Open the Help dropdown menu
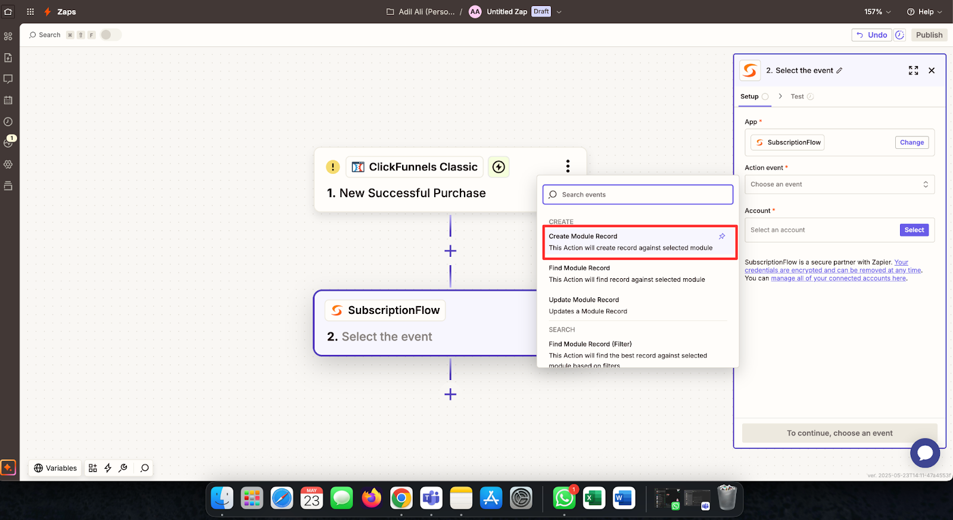Image resolution: width=953 pixels, height=520 pixels. pos(924,12)
